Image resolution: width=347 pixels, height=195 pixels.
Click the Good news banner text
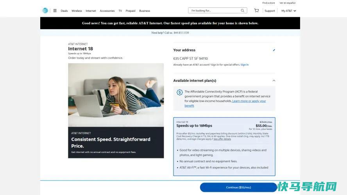coord(170,23)
